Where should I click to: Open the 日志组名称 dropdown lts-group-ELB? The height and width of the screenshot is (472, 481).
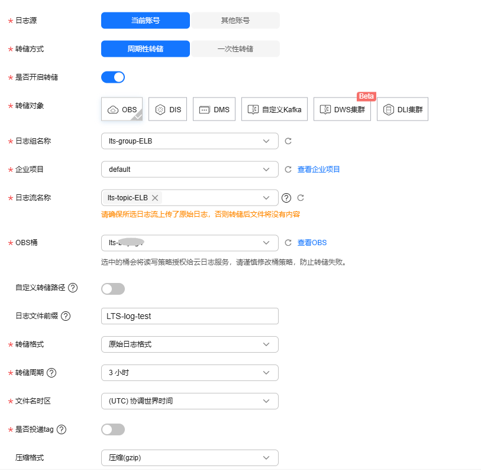pyautogui.click(x=190, y=141)
